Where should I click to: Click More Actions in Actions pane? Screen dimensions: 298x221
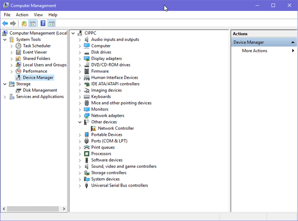pyautogui.click(x=254, y=51)
